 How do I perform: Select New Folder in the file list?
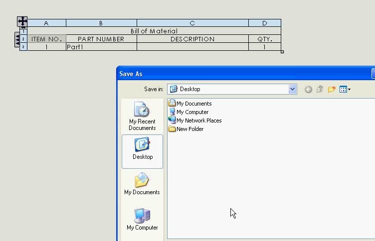pyautogui.click(x=186, y=129)
